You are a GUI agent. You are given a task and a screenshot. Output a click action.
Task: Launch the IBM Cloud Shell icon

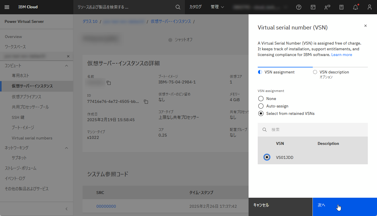click(313, 7)
